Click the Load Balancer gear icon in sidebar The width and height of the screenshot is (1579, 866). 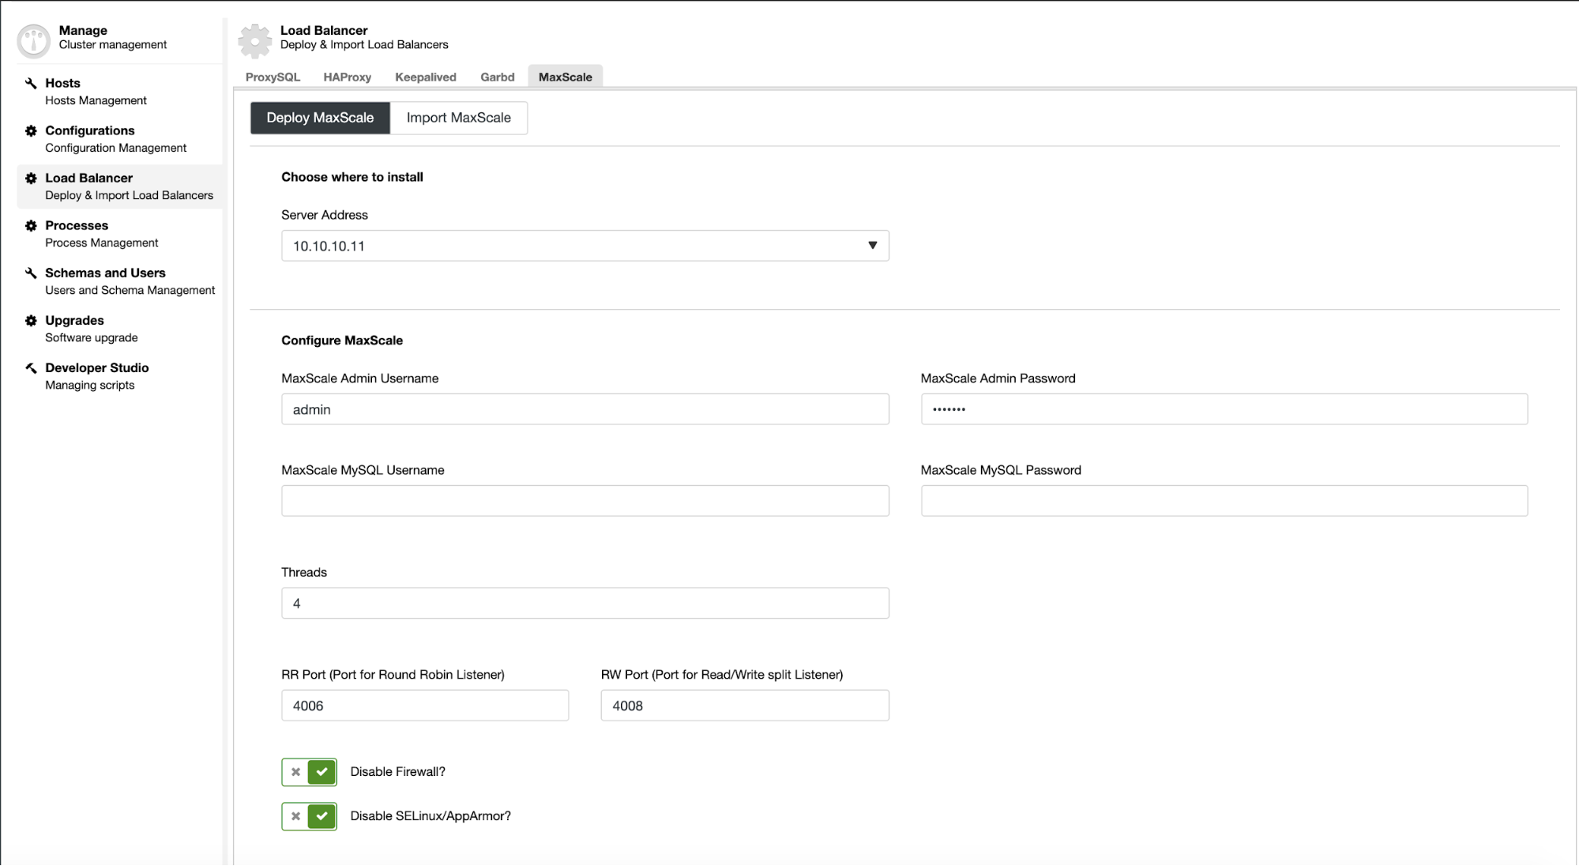coord(31,178)
